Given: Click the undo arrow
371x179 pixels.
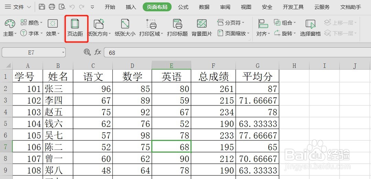Looking at the screenshot, I should pyautogui.click(x=72, y=7).
